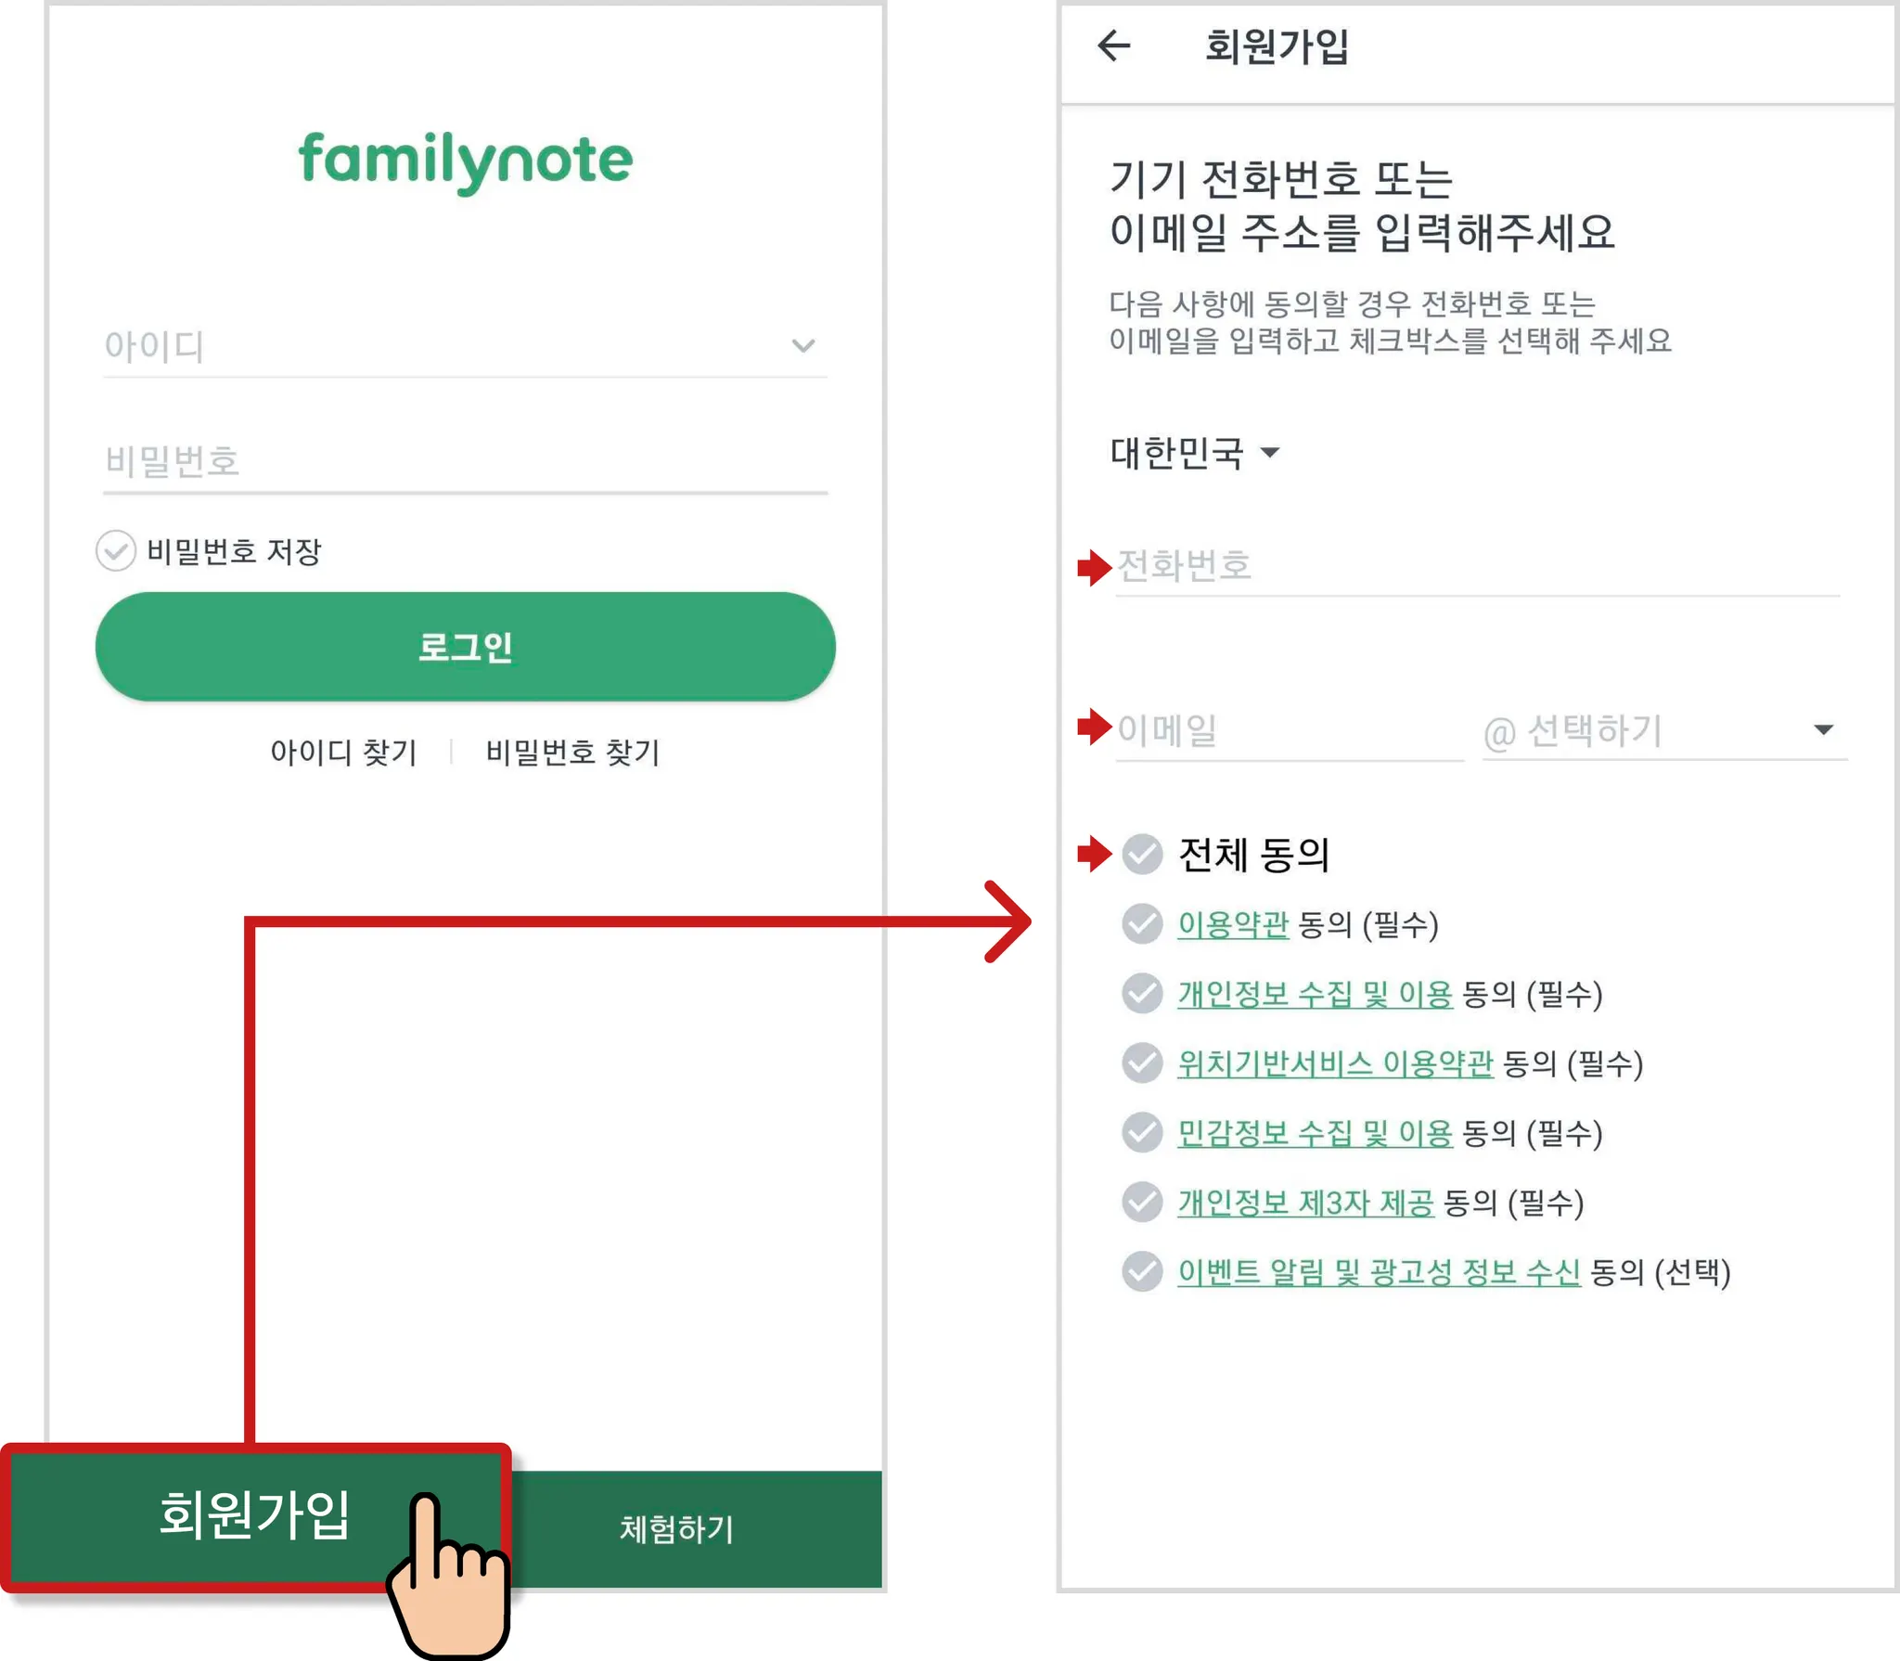Focus the 전화번호 input field

pos(1475,566)
